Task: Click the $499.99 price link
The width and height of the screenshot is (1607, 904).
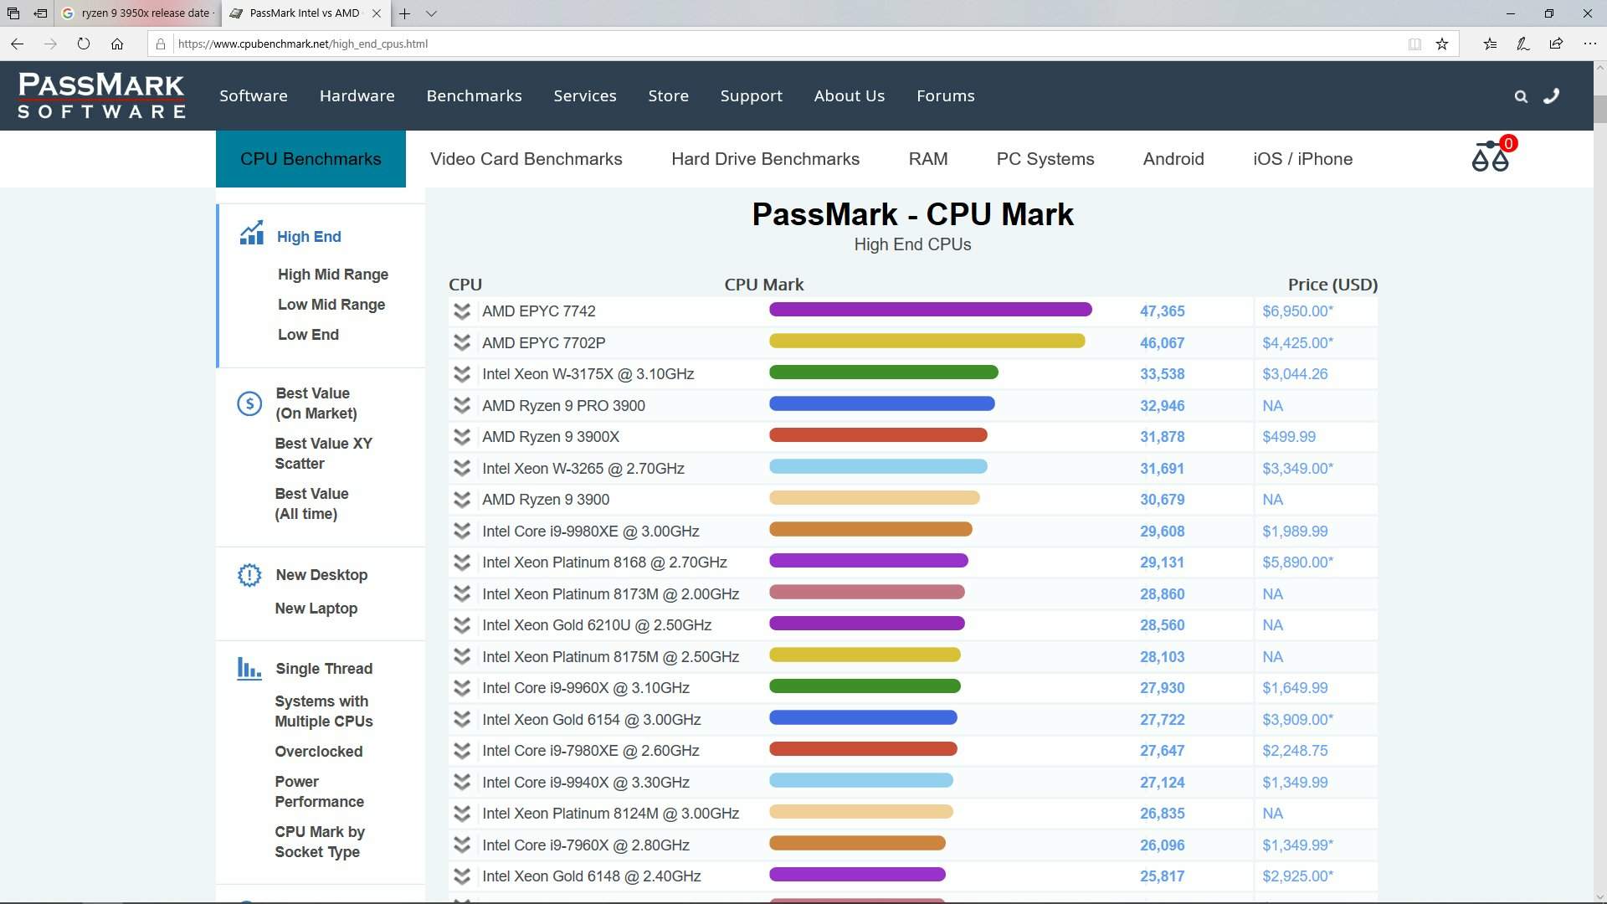Action: 1289,437
